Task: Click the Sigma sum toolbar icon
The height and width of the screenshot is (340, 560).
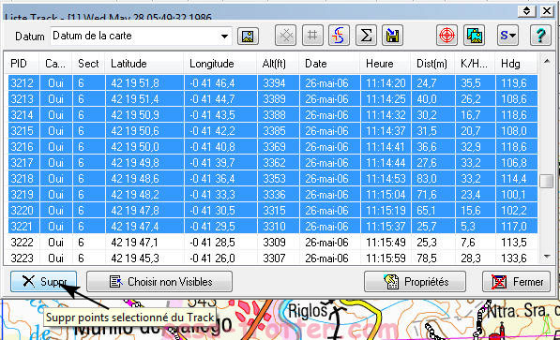Action: click(x=366, y=36)
